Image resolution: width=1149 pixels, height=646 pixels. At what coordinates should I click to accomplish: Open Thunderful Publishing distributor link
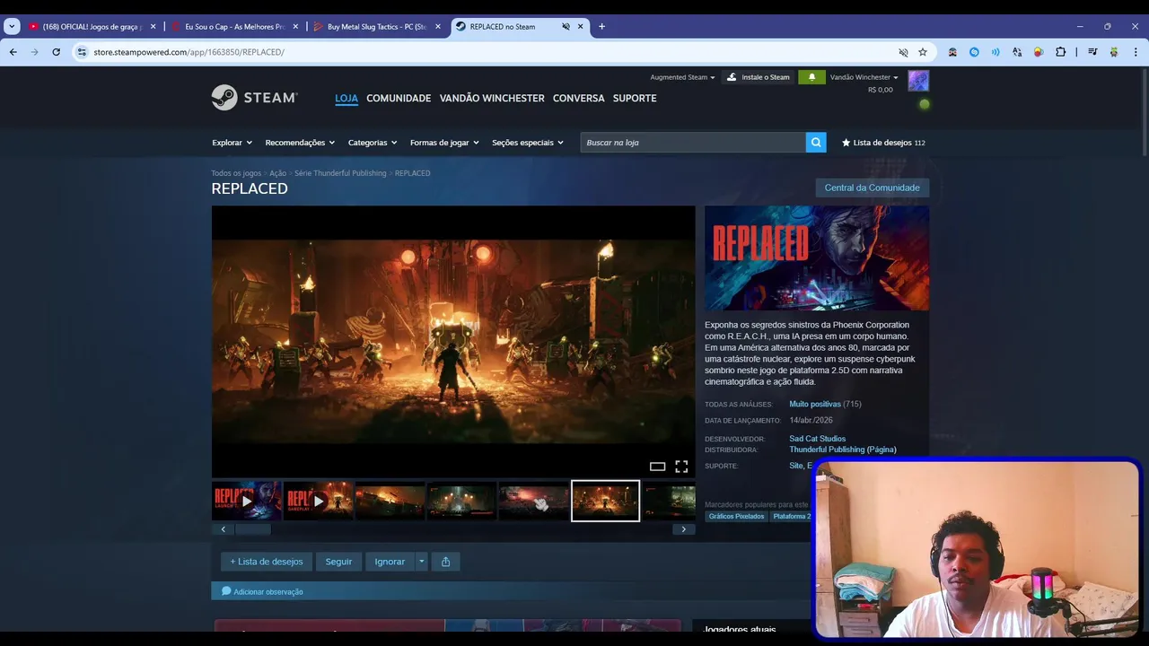click(x=827, y=450)
